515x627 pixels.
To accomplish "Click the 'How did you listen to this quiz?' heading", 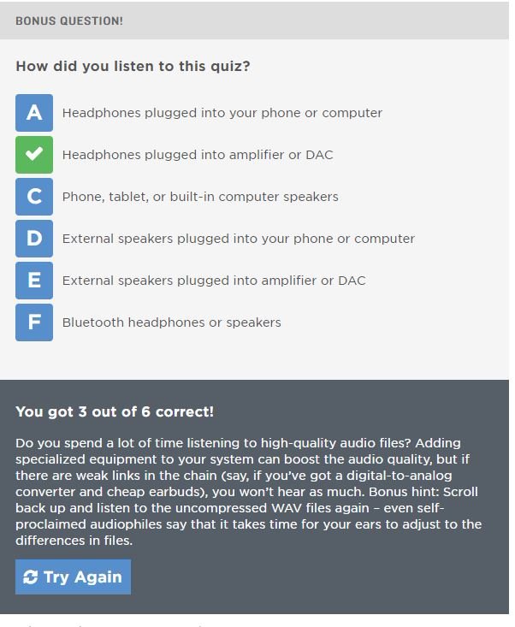I will pyautogui.click(x=133, y=67).
